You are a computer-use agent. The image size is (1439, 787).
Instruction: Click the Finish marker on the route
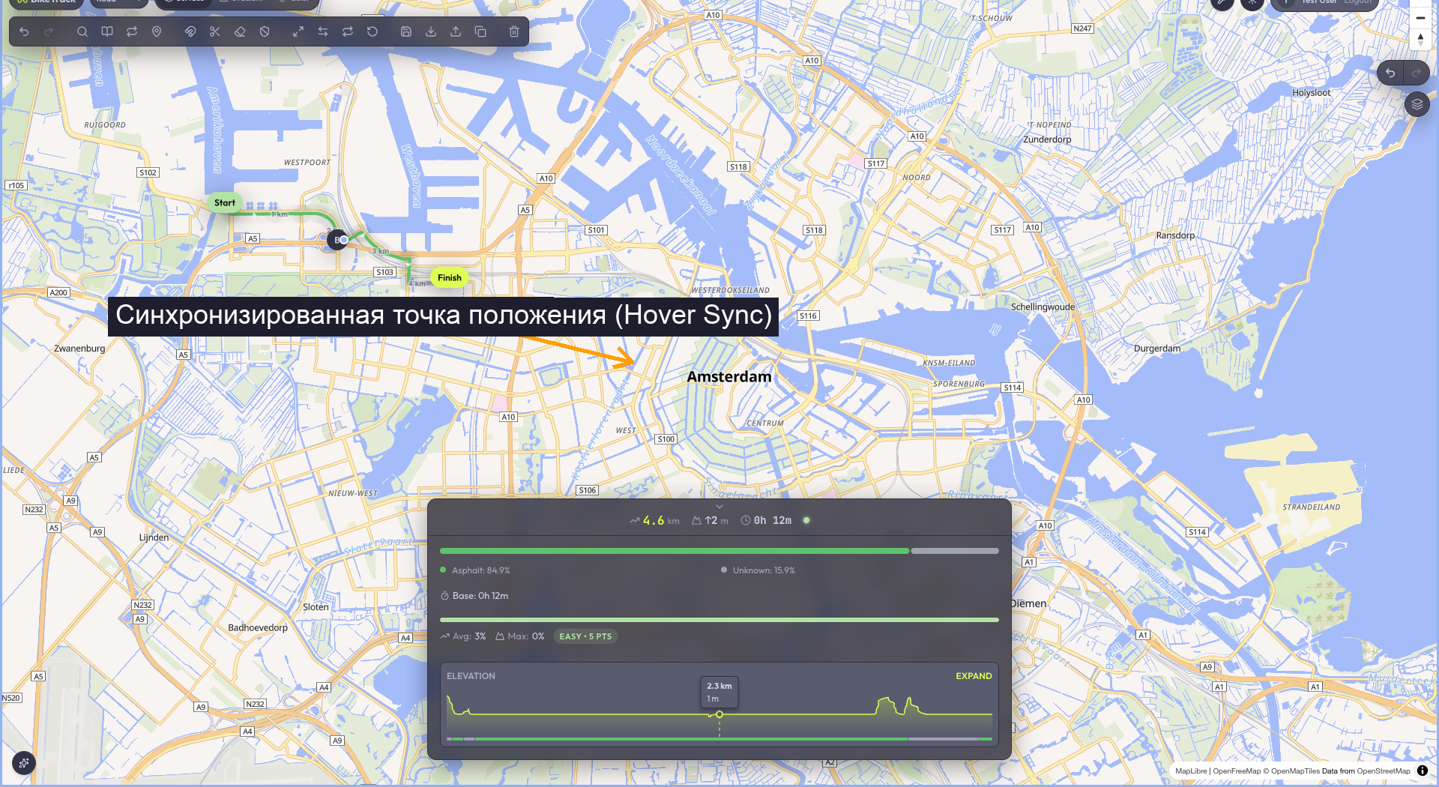tap(450, 277)
